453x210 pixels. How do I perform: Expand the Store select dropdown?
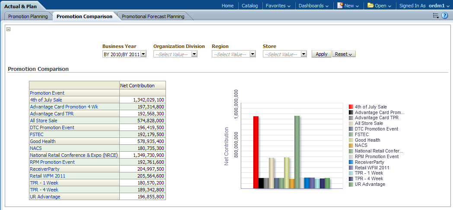click(x=303, y=54)
